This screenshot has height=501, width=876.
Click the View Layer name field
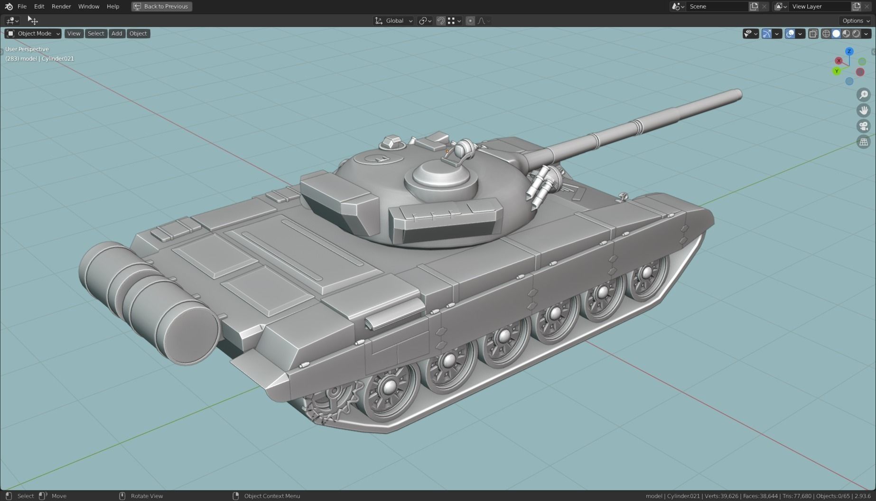click(820, 6)
